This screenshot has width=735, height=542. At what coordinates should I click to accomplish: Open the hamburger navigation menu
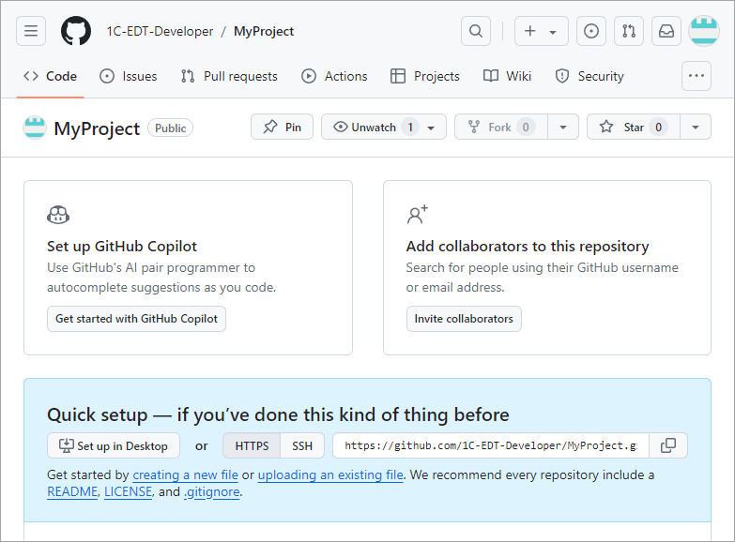click(31, 31)
